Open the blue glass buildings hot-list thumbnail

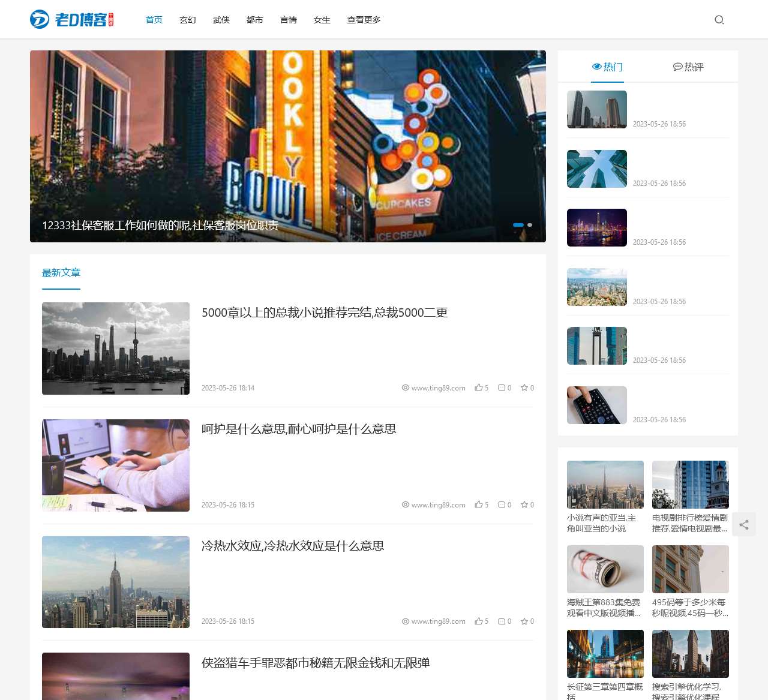pyautogui.click(x=597, y=346)
